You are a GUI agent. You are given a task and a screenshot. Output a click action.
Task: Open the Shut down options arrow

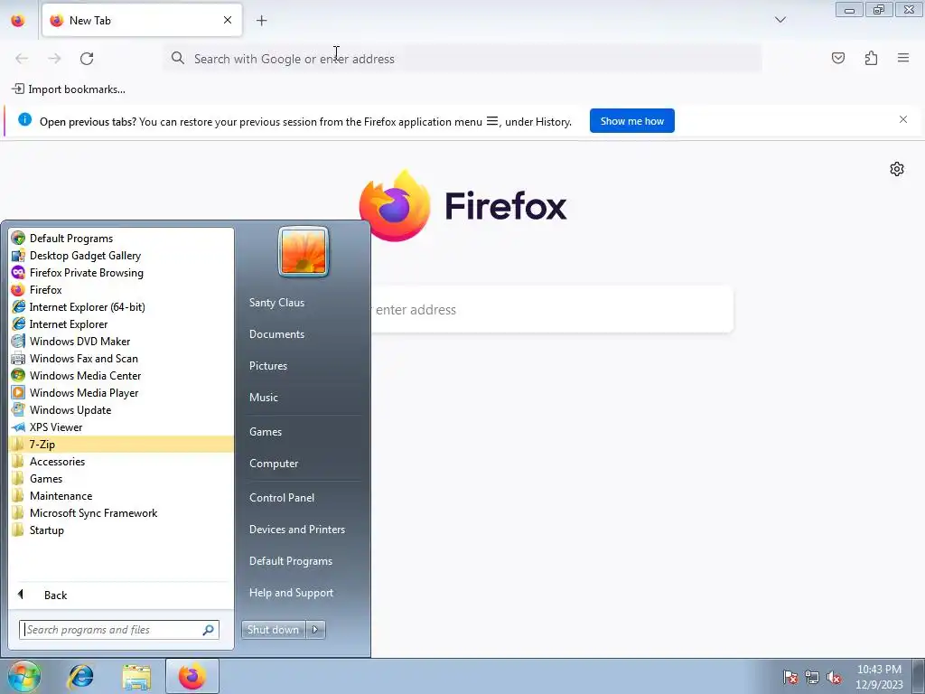coord(315,630)
